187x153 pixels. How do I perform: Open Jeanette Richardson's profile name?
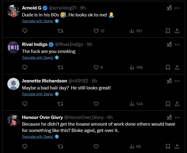pos(44,81)
